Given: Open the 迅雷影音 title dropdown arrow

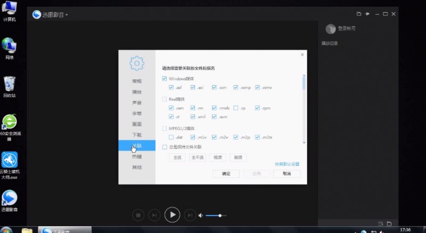Looking at the screenshot, I should (67, 15).
